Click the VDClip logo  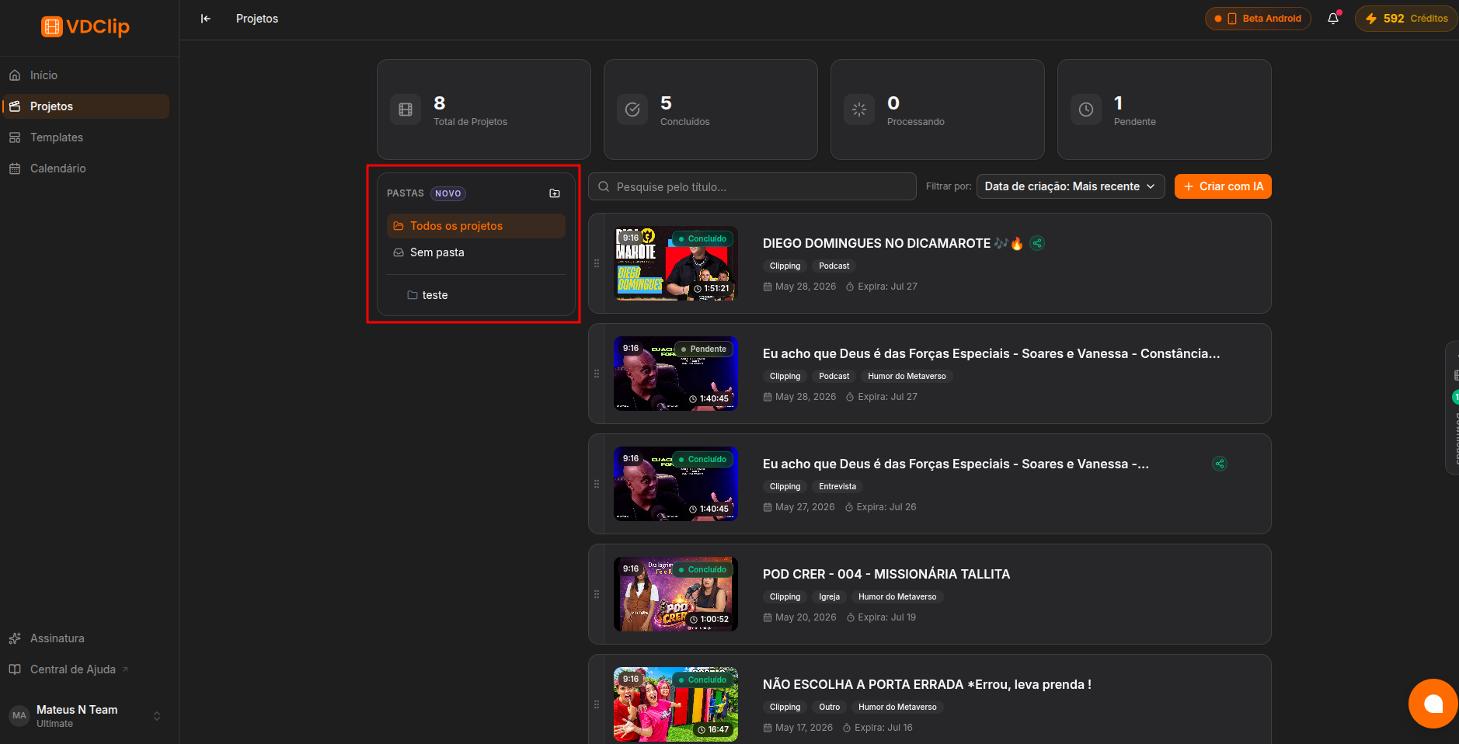point(85,26)
